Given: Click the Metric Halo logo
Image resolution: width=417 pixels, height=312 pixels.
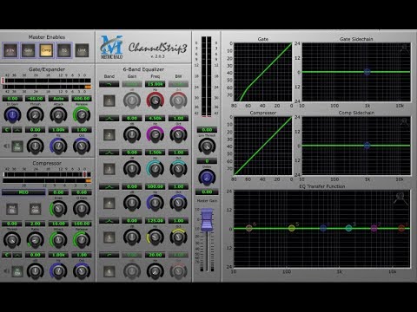Looking at the screenshot, I should pyautogui.click(x=111, y=47).
